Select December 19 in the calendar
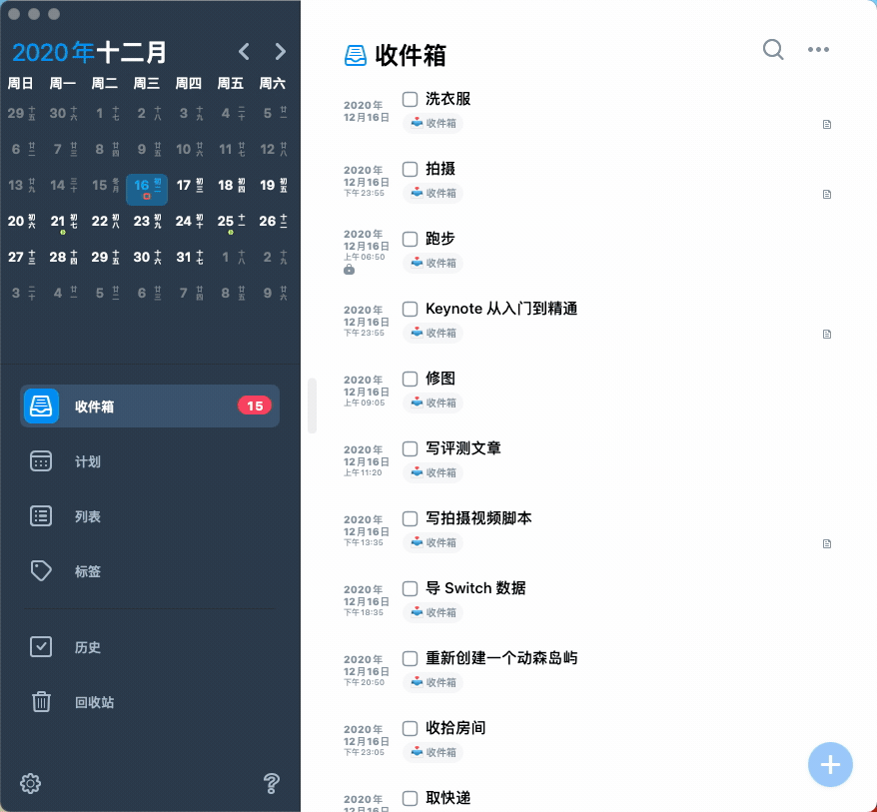 coord(273,186)
